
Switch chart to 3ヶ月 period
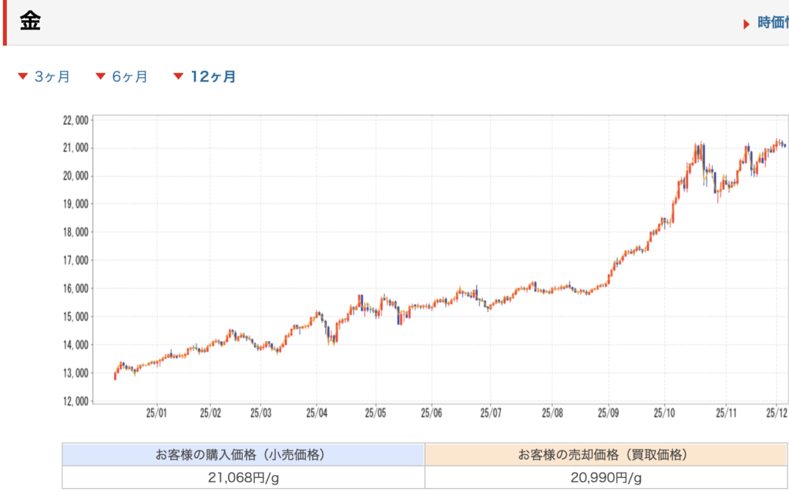(52, 76)
